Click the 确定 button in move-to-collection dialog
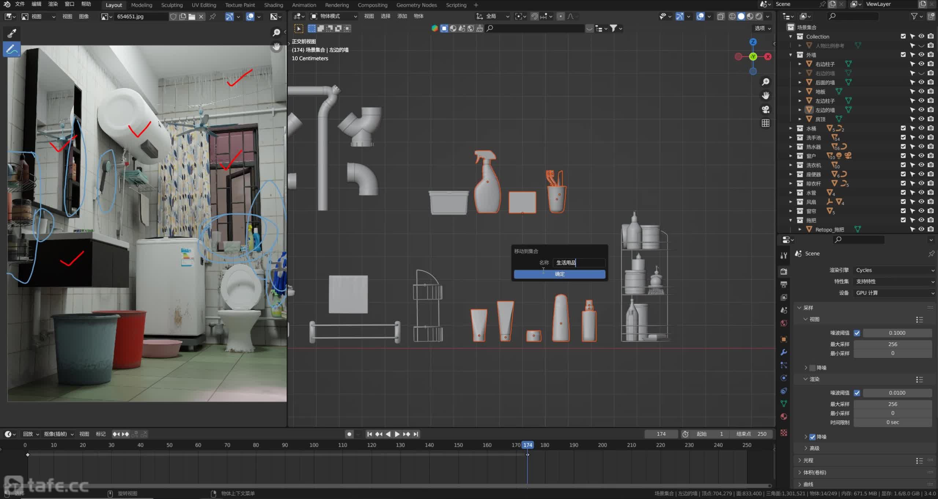The width and height of the screenshot is (938, 499). (x=560, y=274)
